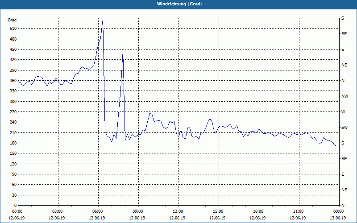Viewport: 357px width, 223px height.
Task: Click the 12.06.19 date under 03:00
Action: point(57,218)
